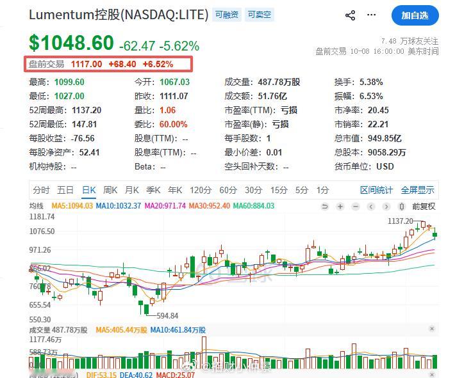This screenshot has width=455, height=378.
Task: Click the 1137.20 high marker on chart
Action: (x=401, y=221)
